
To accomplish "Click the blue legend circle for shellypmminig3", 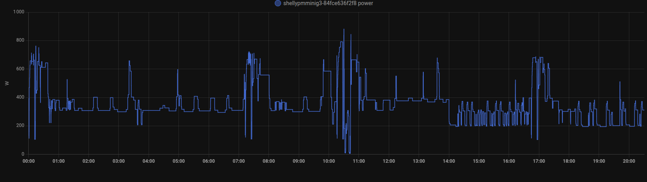I will pyautogui.click(x=278, y=3).
